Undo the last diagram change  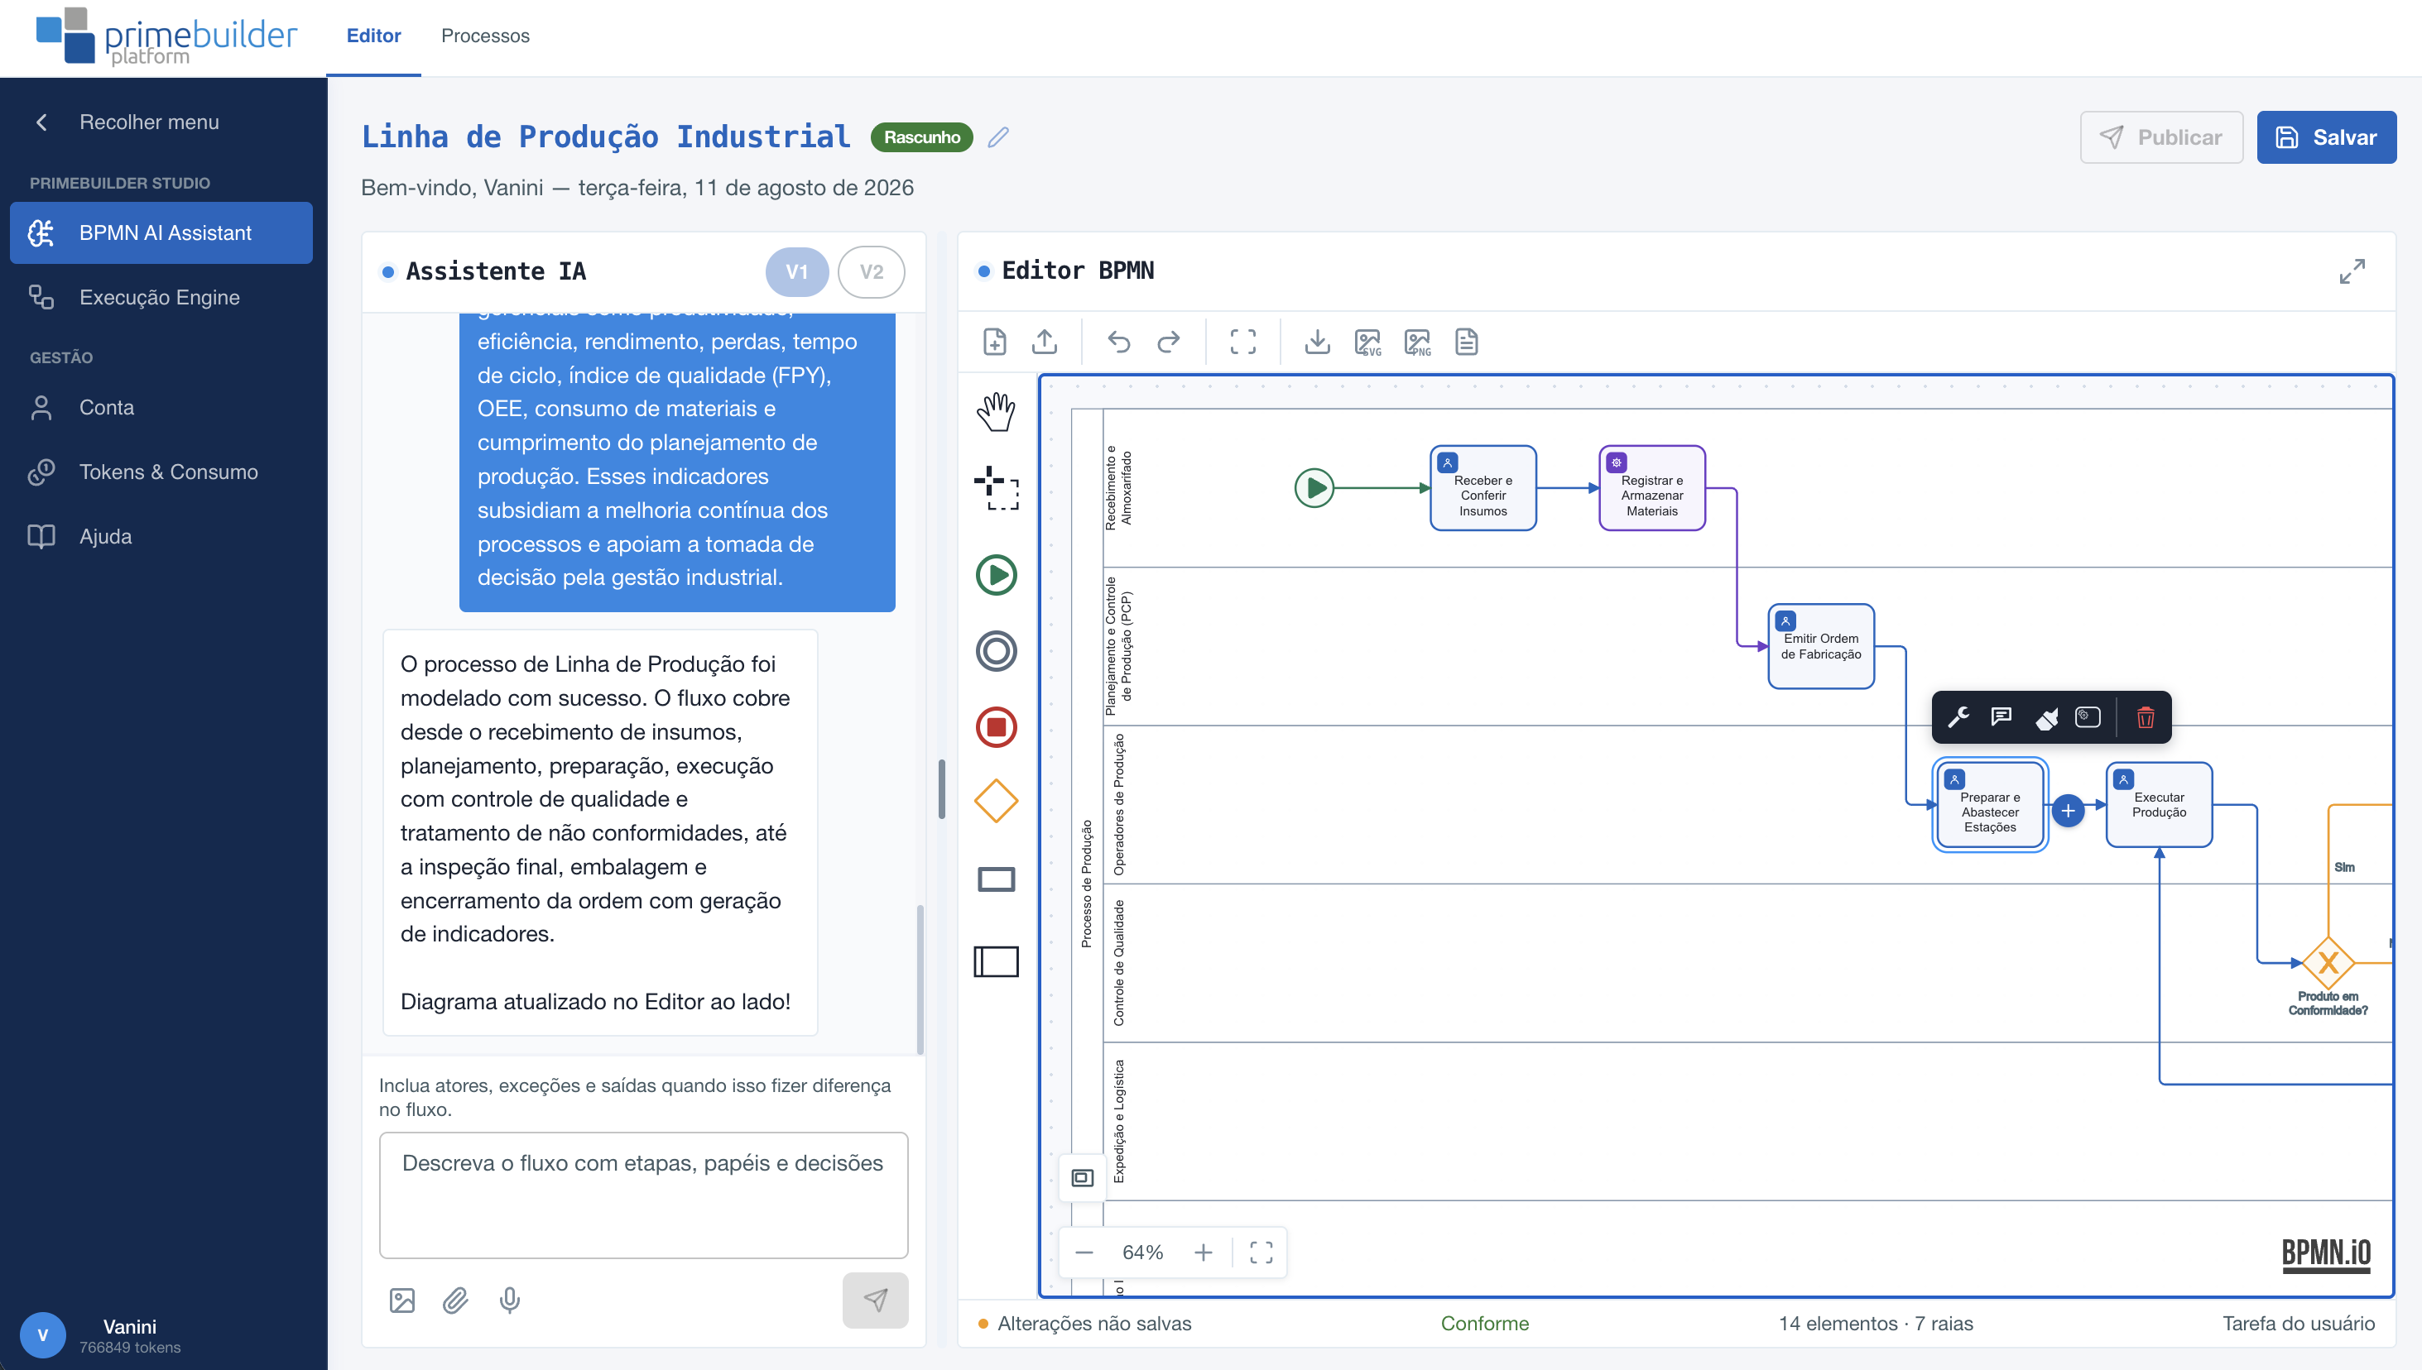[1118, 342]
